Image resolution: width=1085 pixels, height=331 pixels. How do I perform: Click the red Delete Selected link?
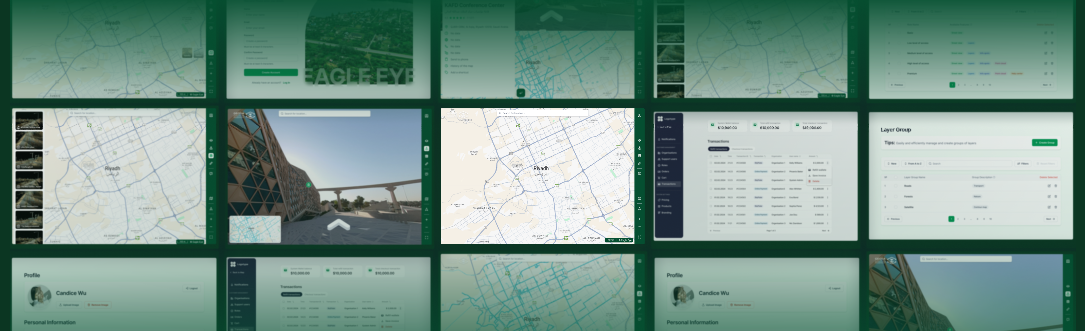click(x=1048, y=177)
